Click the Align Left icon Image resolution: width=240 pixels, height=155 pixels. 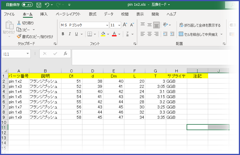pyautogui.click(x=143, y=34)
